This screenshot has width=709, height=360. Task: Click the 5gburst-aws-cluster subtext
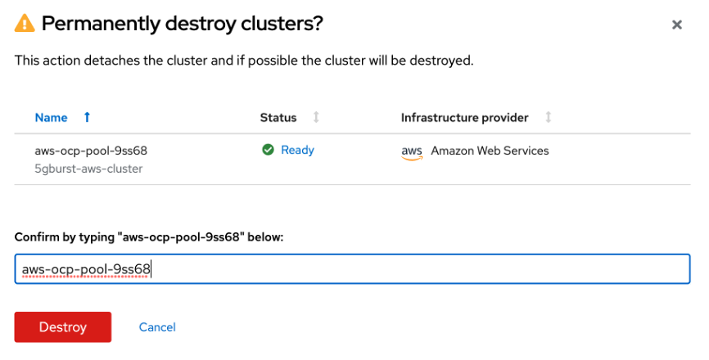88,169
